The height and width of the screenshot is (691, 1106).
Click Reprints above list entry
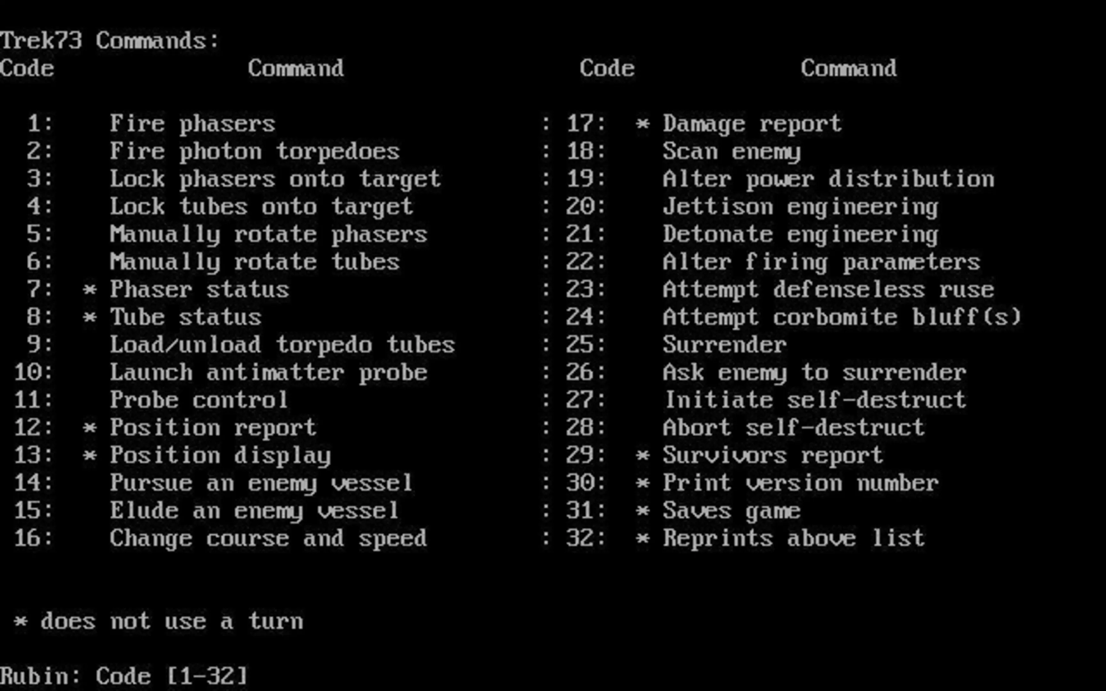pos(793,538)
